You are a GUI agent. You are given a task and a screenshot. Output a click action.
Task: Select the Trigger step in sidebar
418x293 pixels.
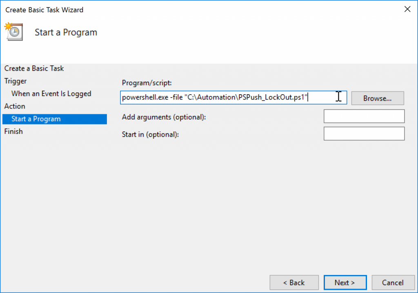tap(16, 81)
